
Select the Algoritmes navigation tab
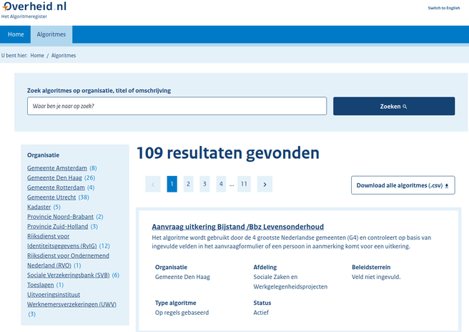pos(51,34)
